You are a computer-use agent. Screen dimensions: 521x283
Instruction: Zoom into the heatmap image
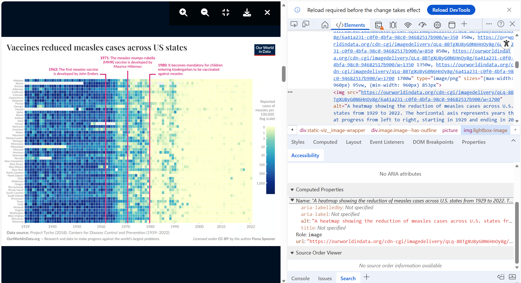(x=183, y=13)
